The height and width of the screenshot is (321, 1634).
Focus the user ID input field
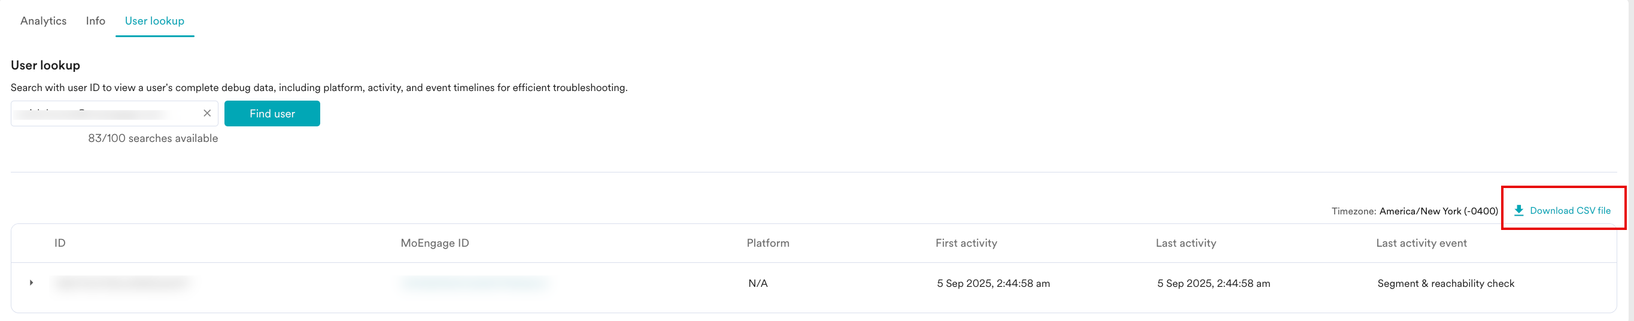click(105, 114)
